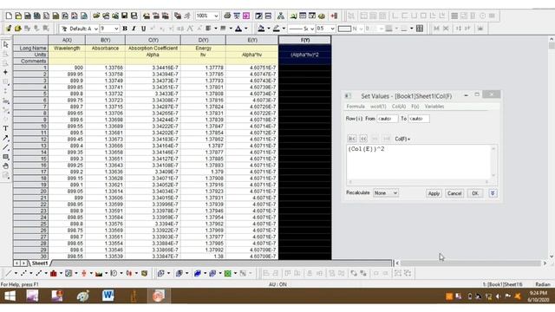Open the line plot type dropdown arrow

coord(16,274)
